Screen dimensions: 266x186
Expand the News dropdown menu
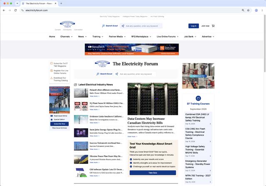[82, 37]
